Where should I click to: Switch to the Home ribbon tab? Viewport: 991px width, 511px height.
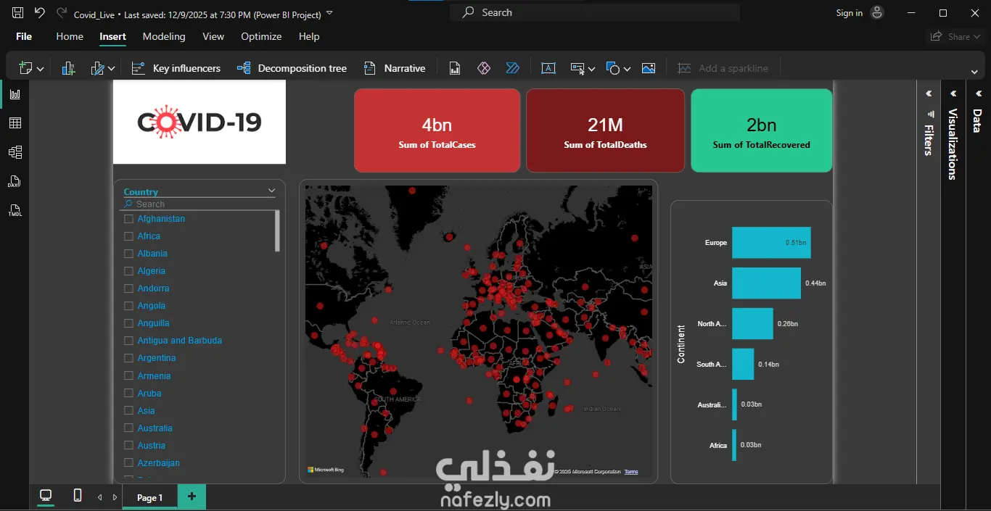click(x=70, y=36)
